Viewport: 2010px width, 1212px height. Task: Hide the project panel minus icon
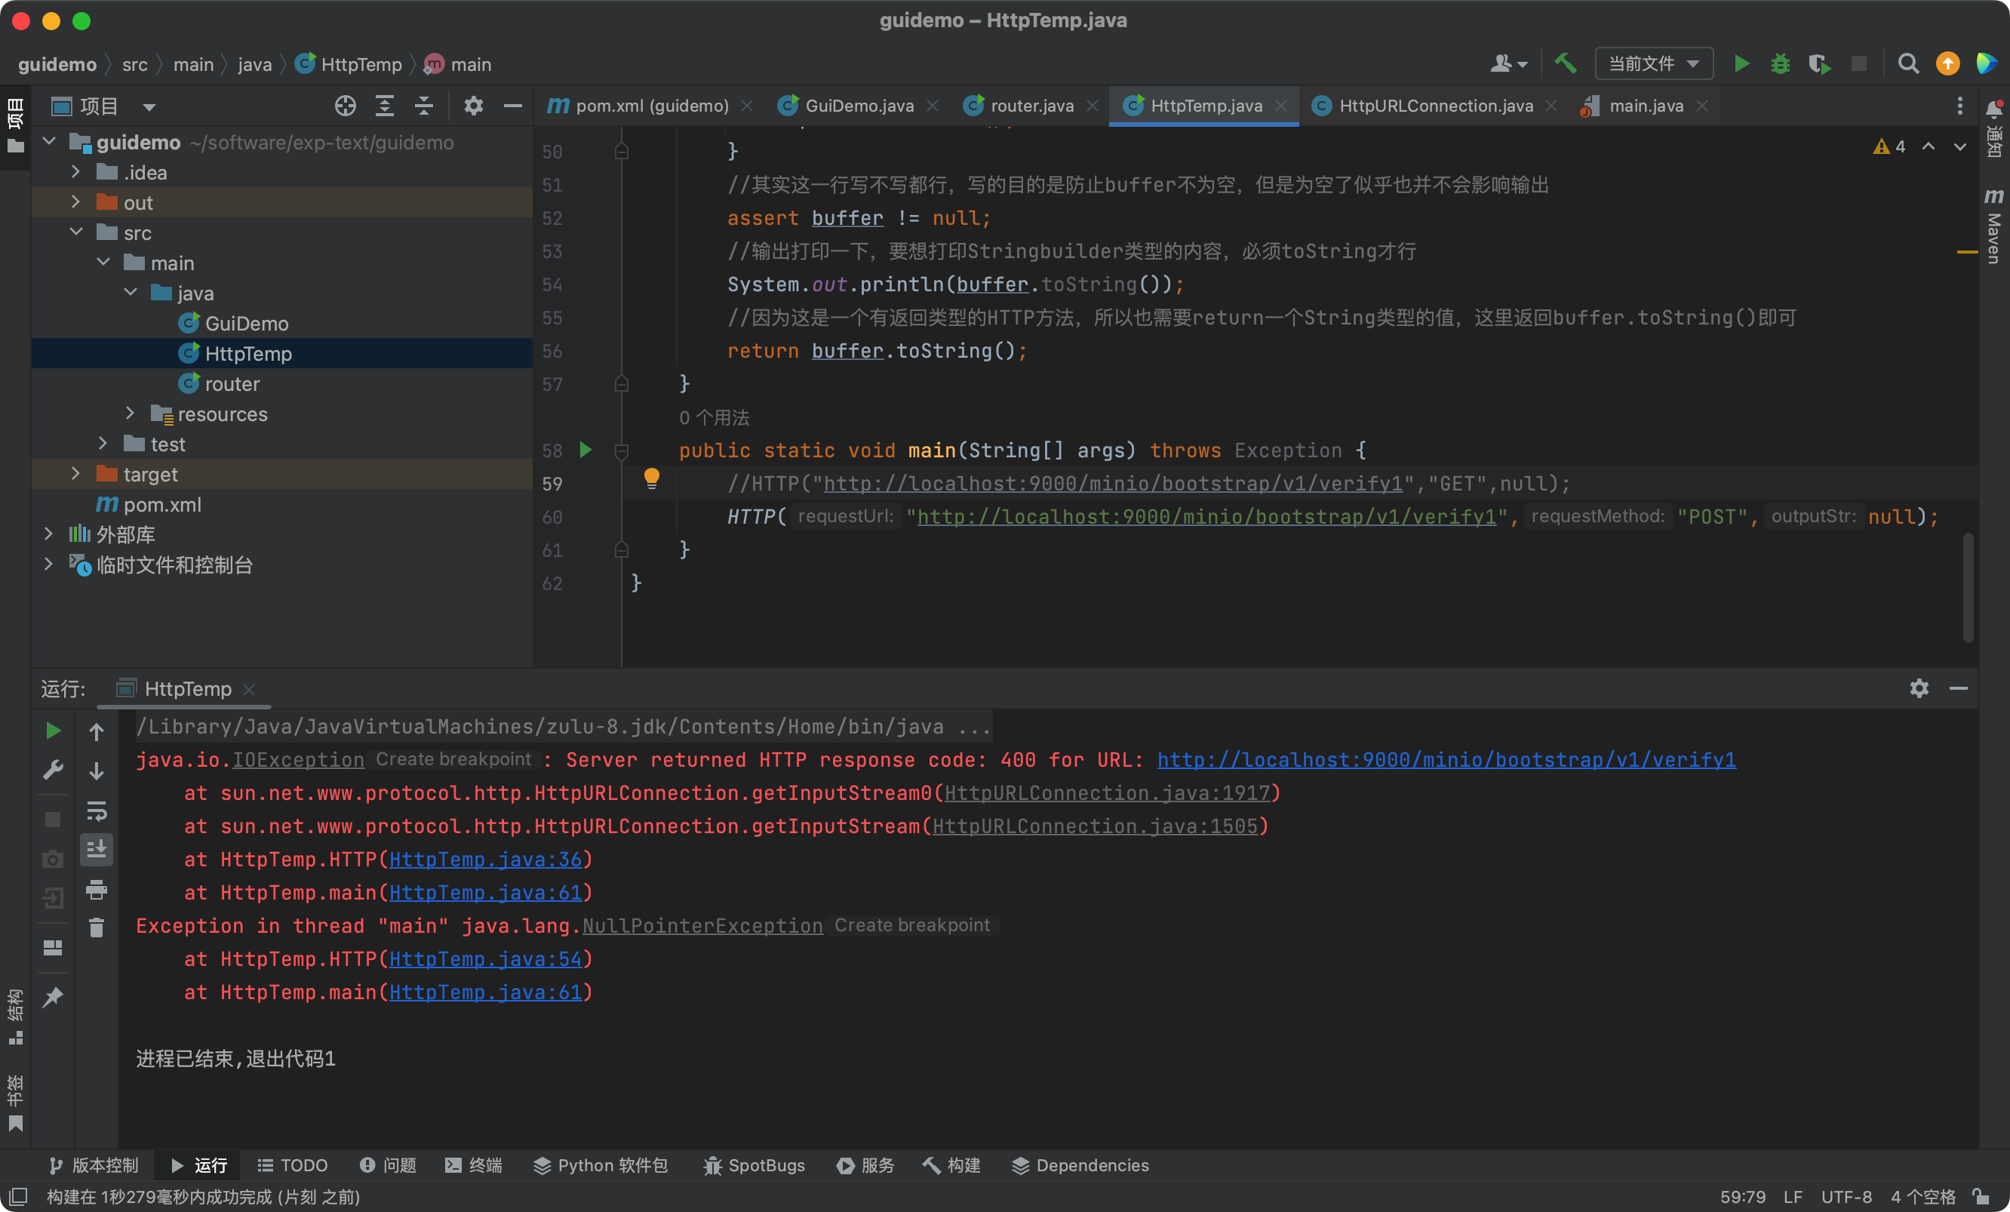click(512, 106)
